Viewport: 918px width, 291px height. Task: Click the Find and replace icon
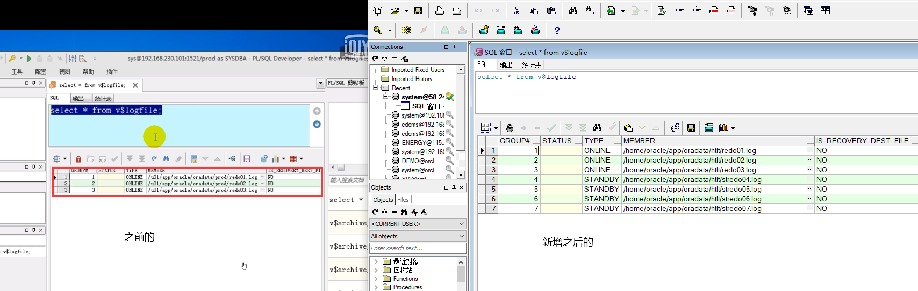coord(590,11)
